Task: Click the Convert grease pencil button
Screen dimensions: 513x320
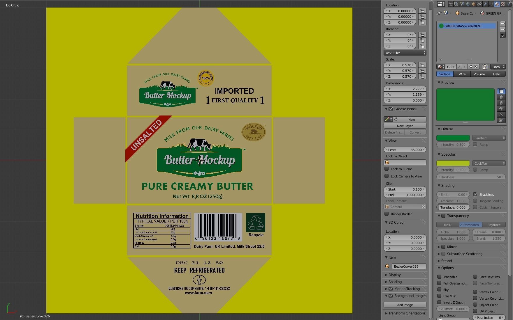Action: 415,132
